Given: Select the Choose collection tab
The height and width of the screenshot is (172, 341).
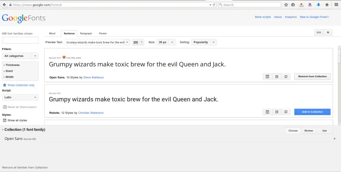Looking at the screenshot, I should tap(293, 131).
